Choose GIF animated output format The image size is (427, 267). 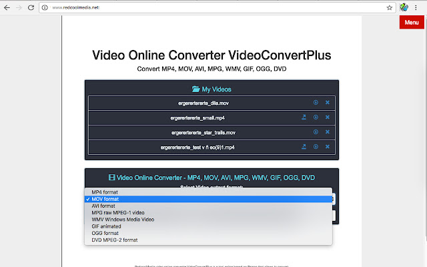[208, 226]
